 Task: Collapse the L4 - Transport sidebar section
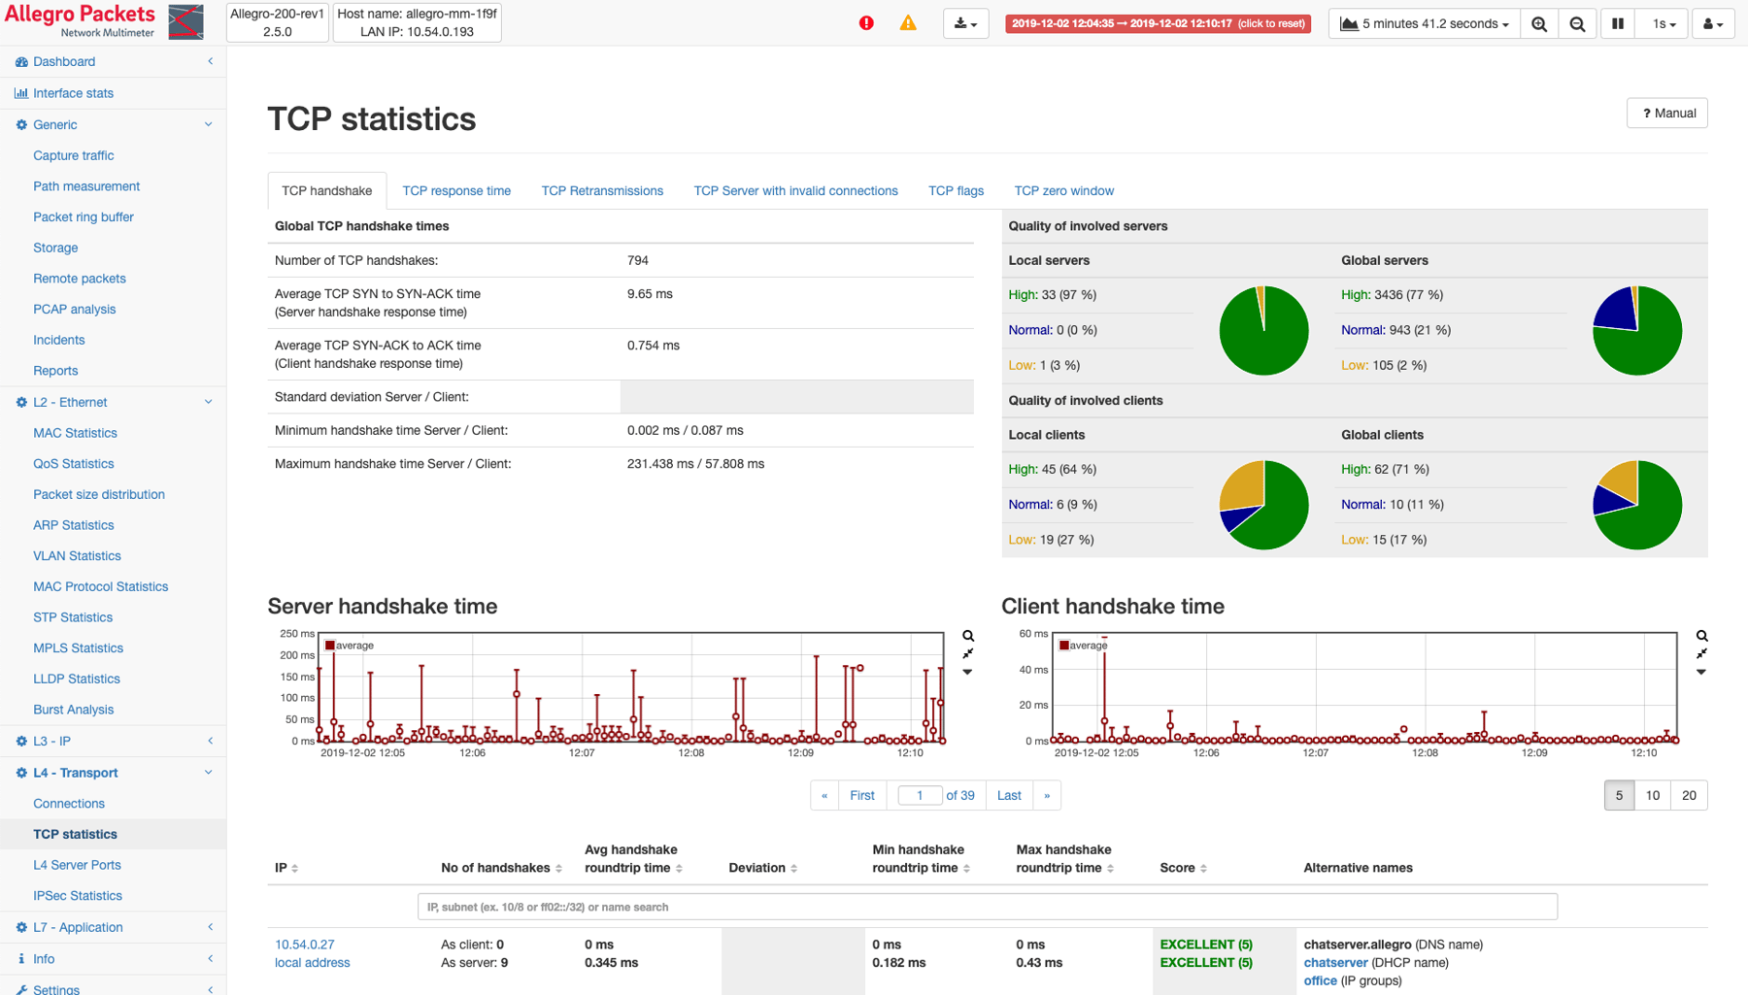pyautogui.click(x=208, y=773)
